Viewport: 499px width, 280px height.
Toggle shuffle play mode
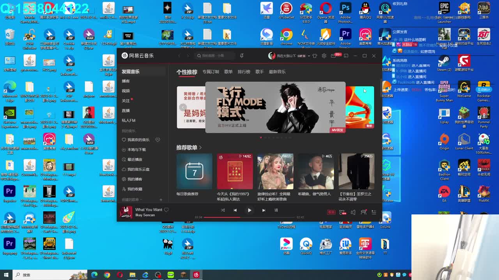click(x=223, y=210)
